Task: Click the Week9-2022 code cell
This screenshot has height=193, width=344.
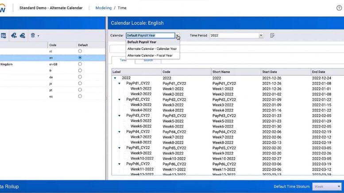Action: (173, 153)
